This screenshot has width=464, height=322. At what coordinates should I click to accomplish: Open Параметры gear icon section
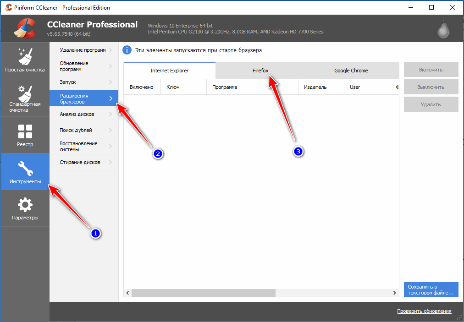tap(25, 208)
